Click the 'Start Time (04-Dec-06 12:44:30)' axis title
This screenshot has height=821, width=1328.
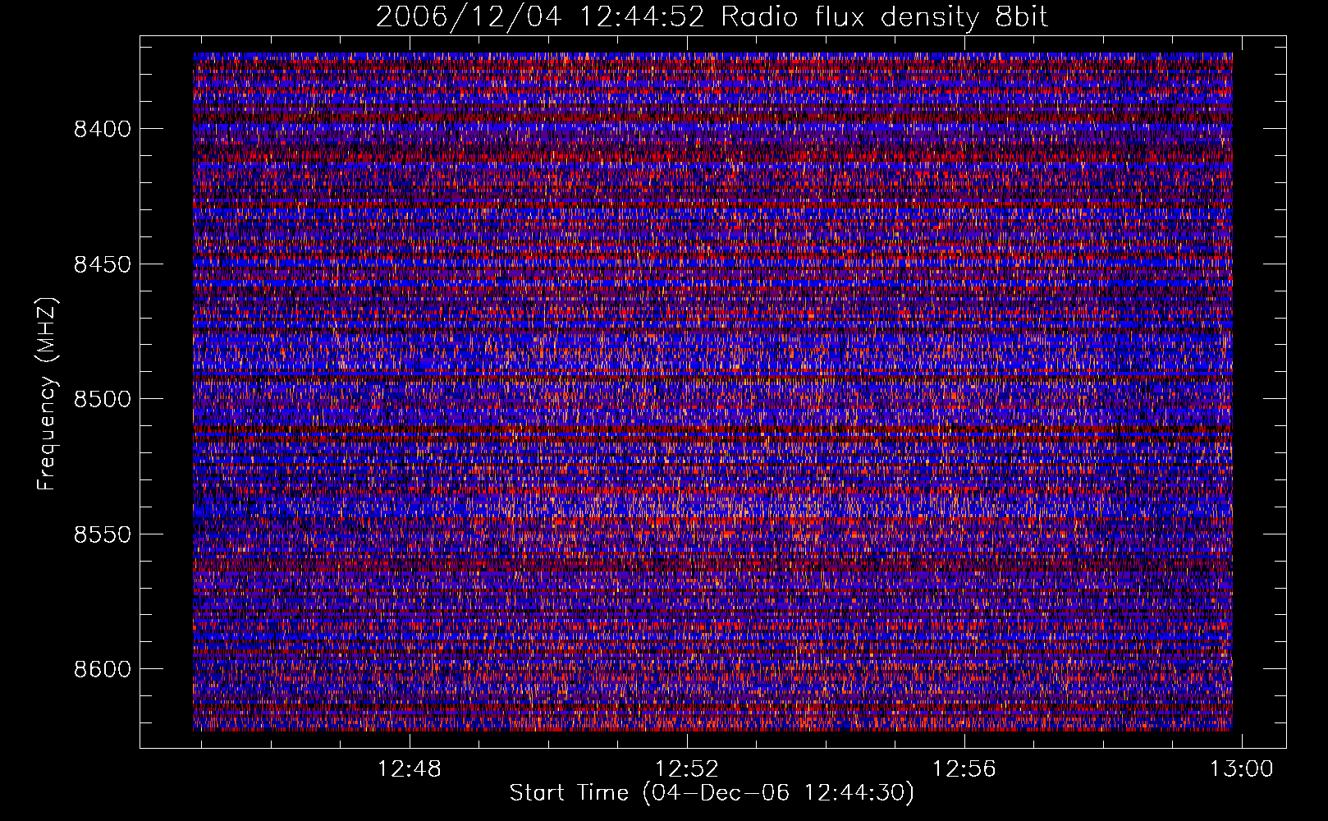coord(712,793)
